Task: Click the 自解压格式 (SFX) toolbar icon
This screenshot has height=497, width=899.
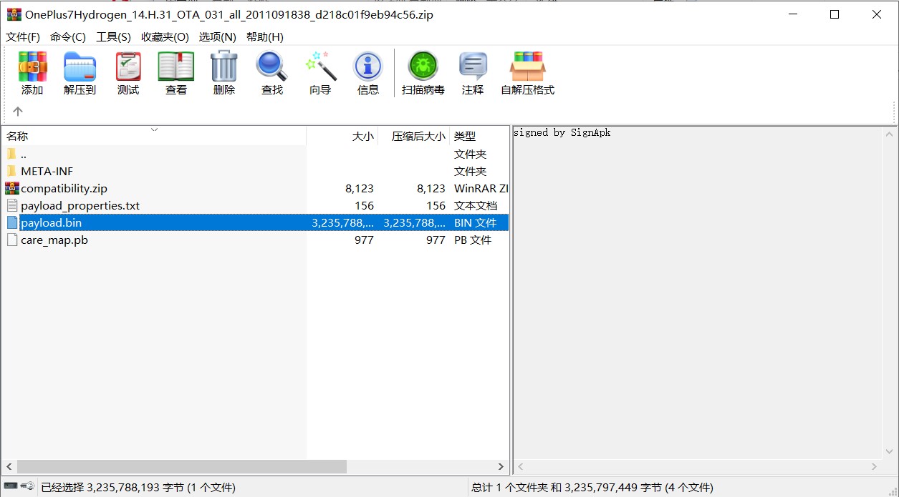Action: coord(527,67)
